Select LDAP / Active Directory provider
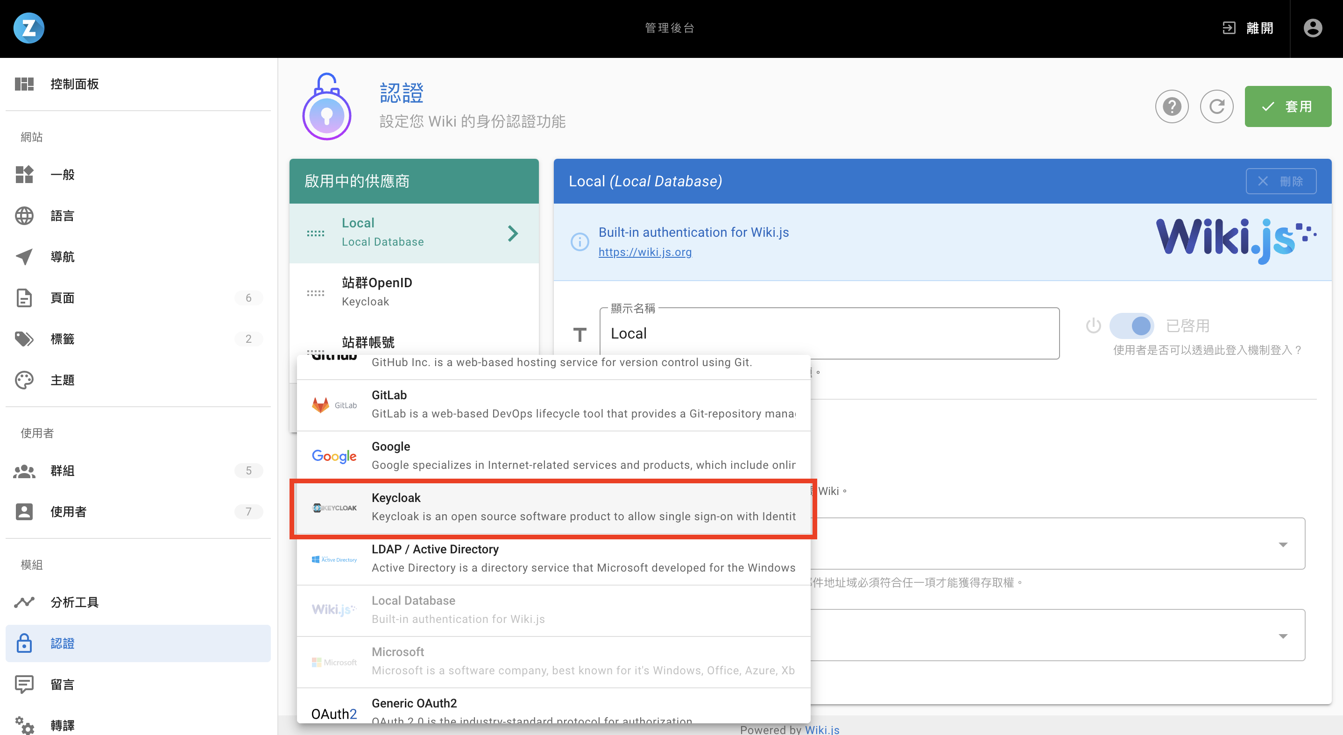This screenshot has width=1343, height=735. pyautogui.click(x=553, y=559)
